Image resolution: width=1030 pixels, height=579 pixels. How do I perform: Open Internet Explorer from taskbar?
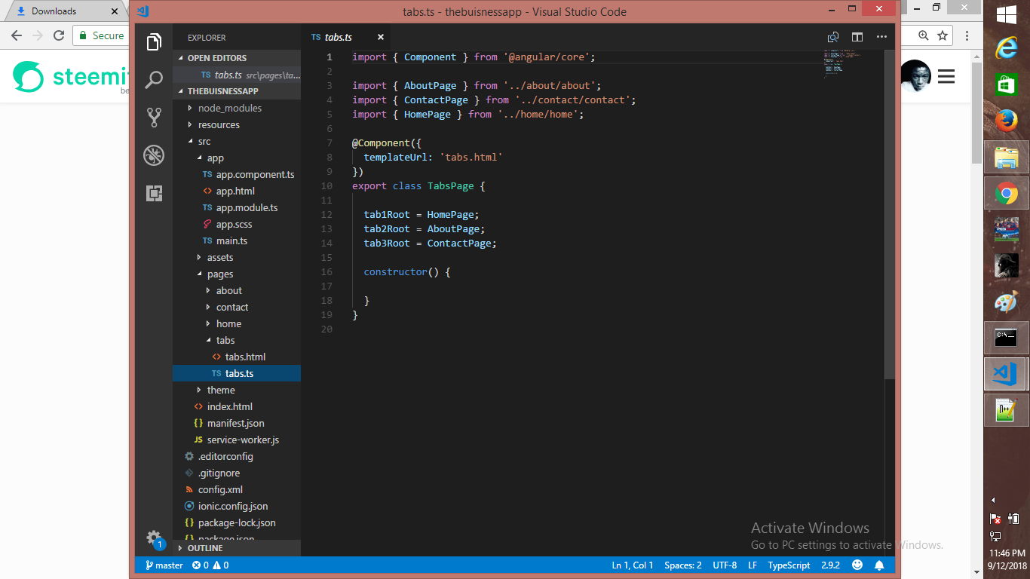(x=1006, y=48)
